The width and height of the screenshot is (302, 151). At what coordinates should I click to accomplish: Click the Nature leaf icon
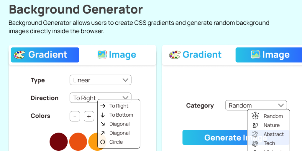click(x=255, y=125)
